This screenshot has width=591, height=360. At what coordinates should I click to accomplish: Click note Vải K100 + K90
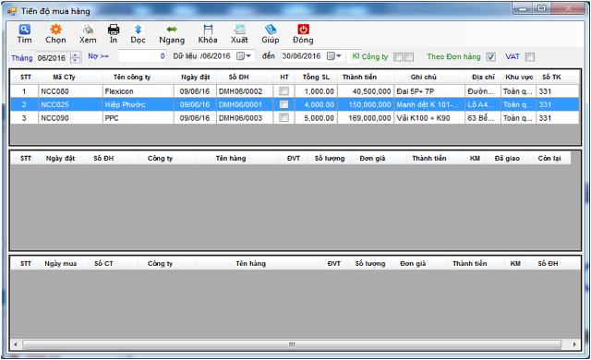tap(429, 118)
